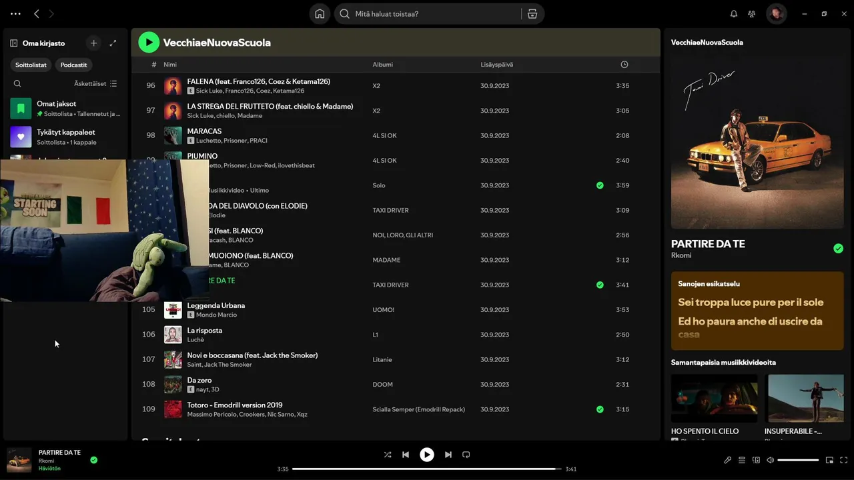Adjust the volume slider
This screenshot has height=480, width=854.
point(798,460)
